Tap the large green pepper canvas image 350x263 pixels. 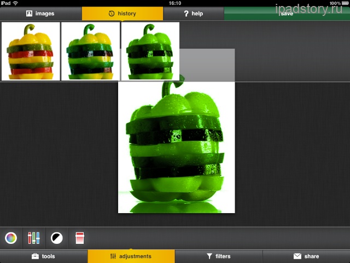tap(176, 147)
